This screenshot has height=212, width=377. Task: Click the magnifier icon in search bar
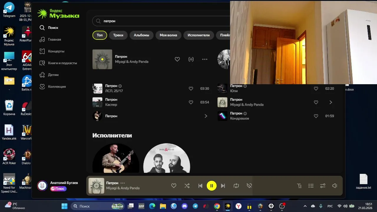[x=98, y=21]
